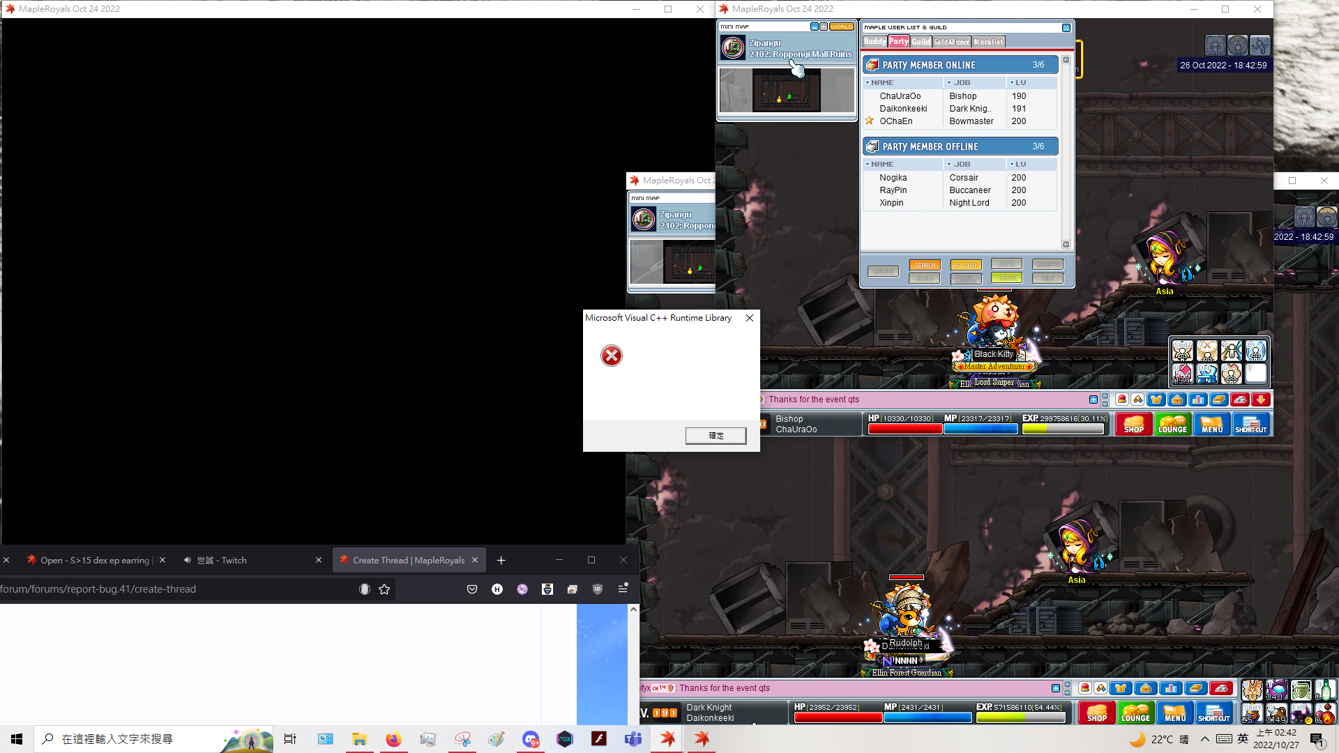
Task: Click the LEAVE party button
Action: pos(1006,278)
